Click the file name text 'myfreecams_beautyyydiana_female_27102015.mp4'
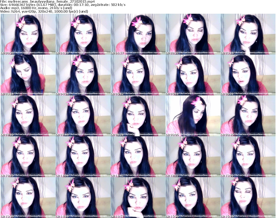 (x=51, y=2)
